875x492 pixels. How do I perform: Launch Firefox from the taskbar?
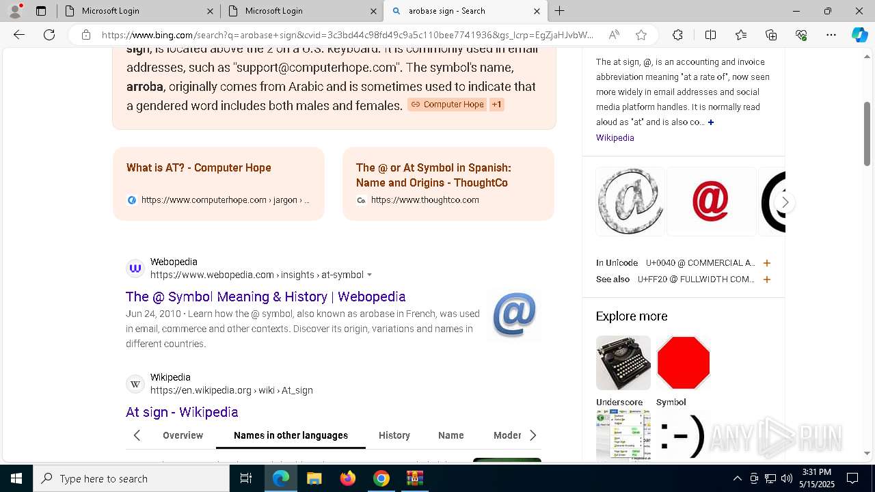click(348, 478)
